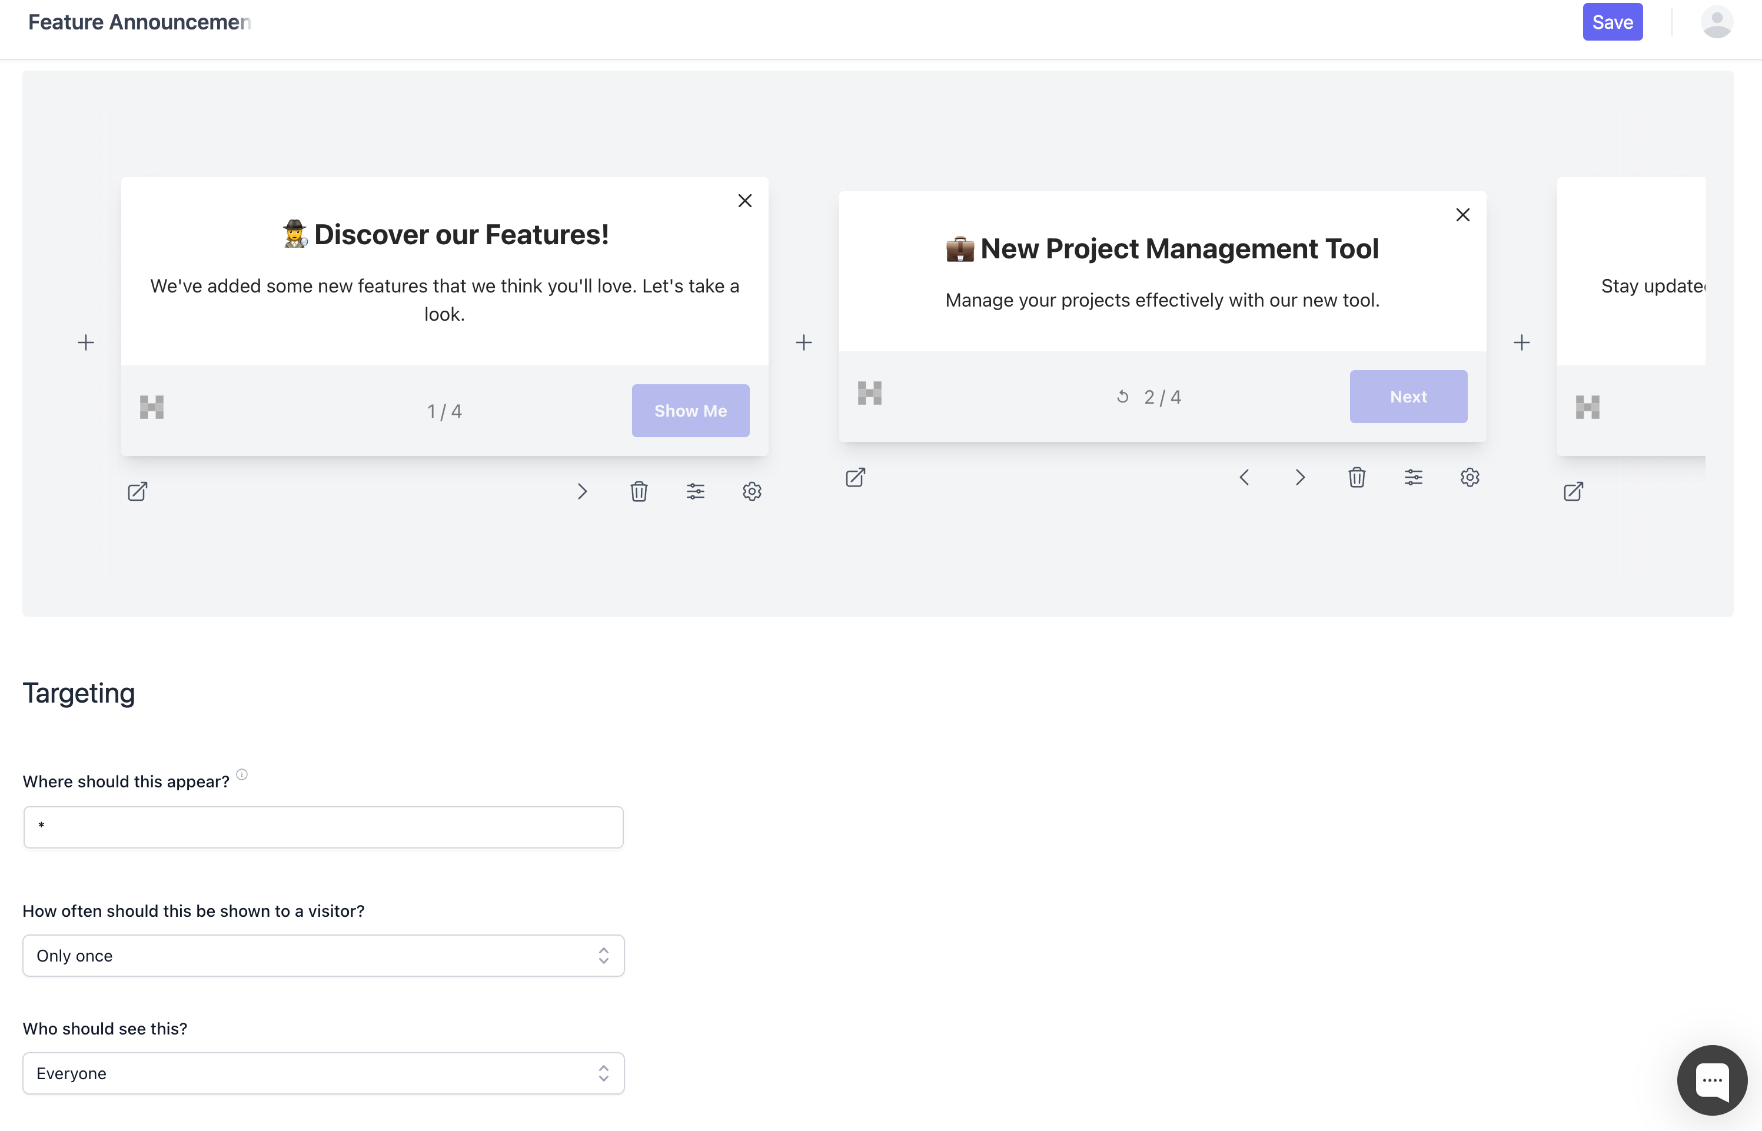
Task: Click the Show Me button
Action: point(690,411)
